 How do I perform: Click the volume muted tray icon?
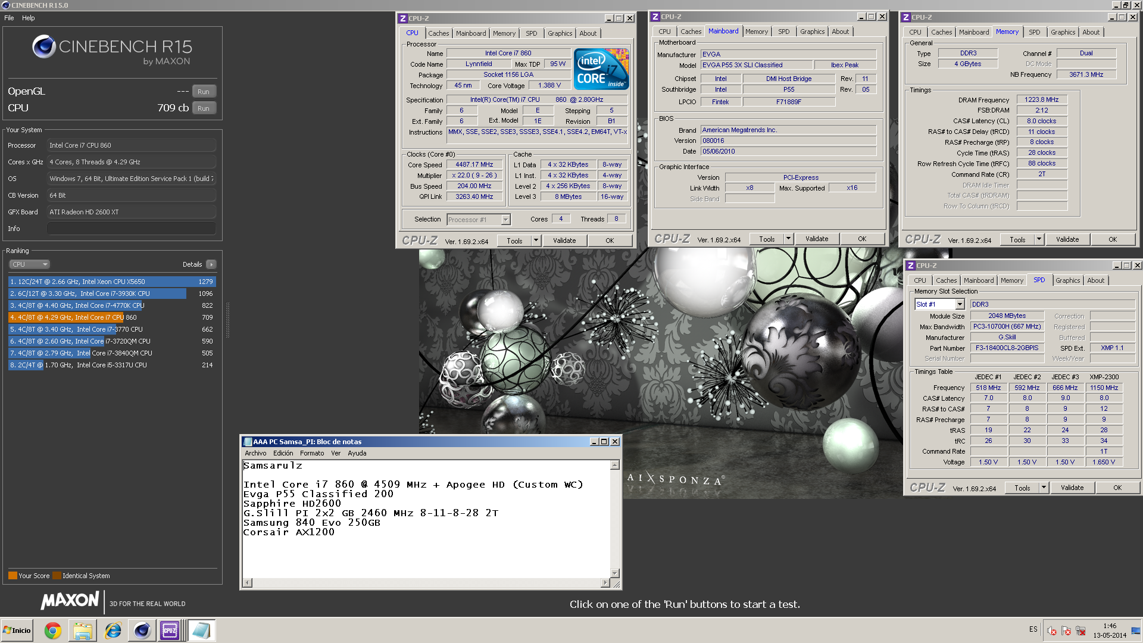(1052, 630)
